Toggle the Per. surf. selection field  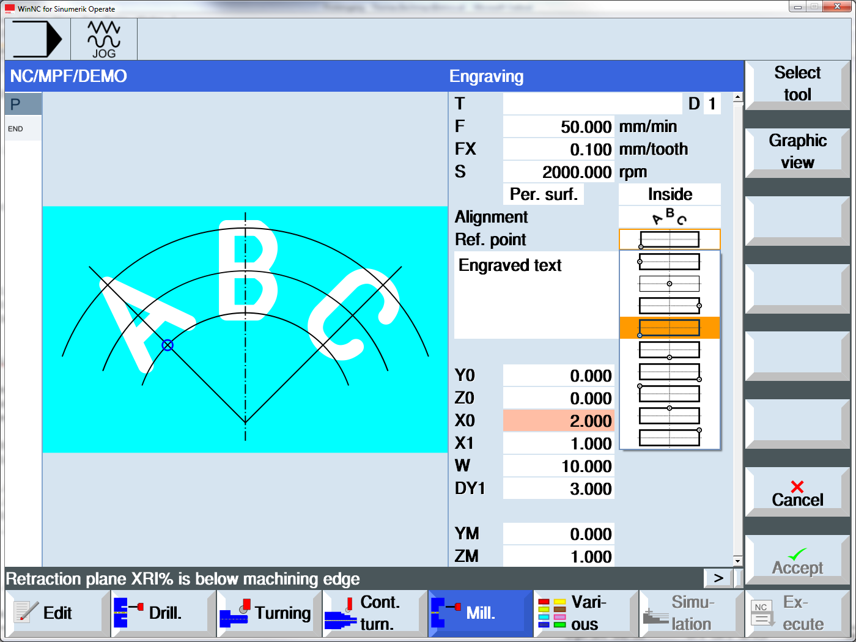pos(543,194)
